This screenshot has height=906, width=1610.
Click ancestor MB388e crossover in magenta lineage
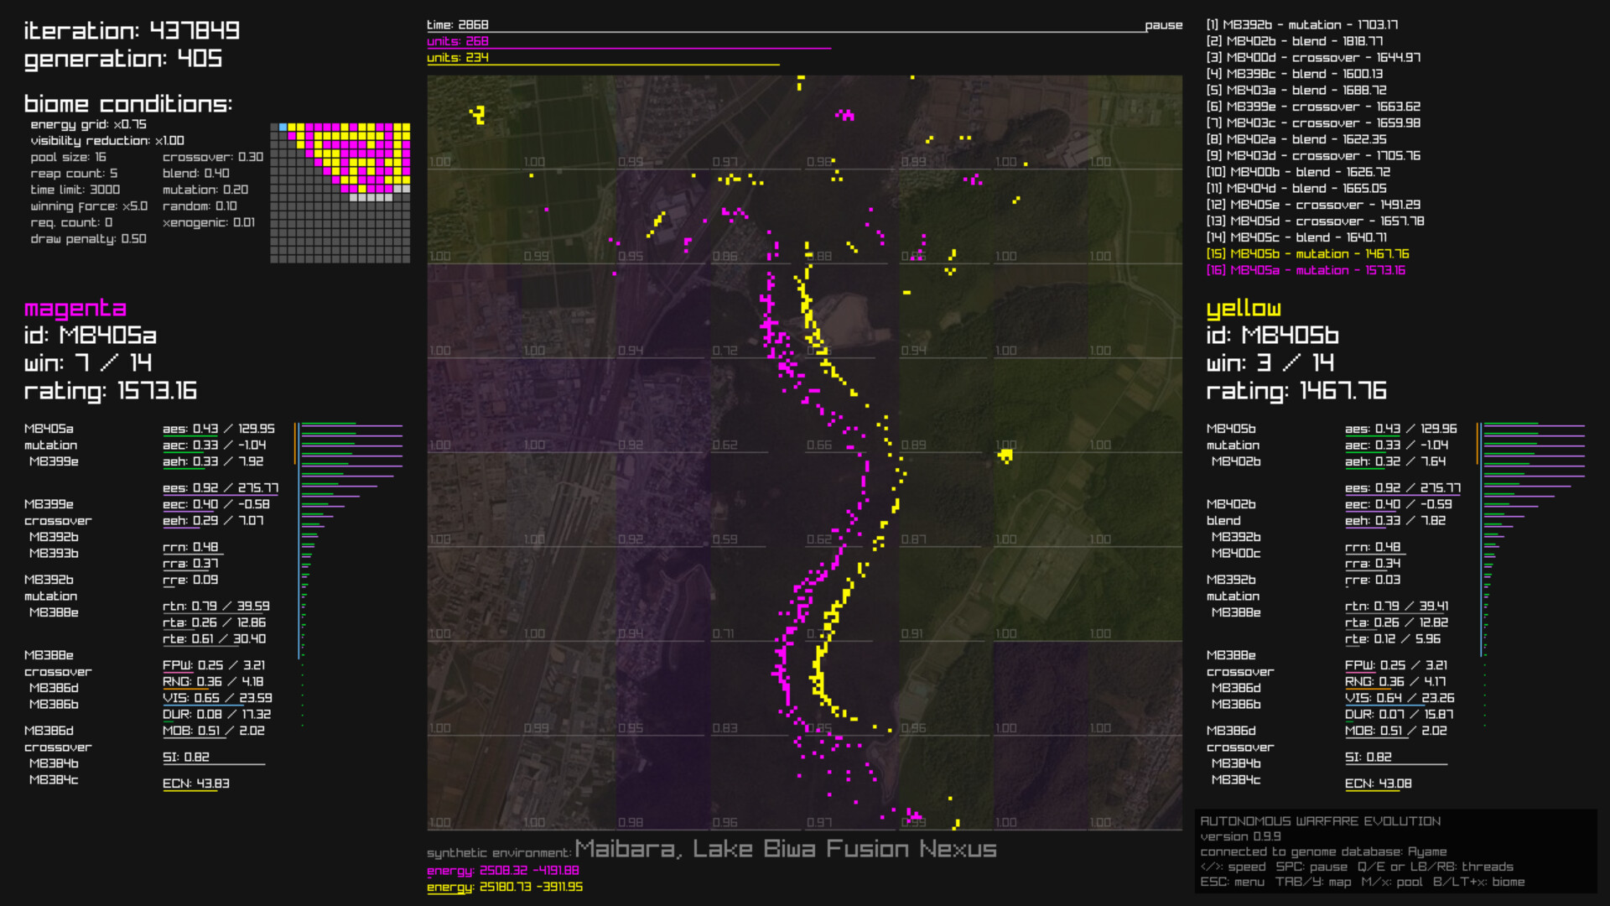point(49,655)
